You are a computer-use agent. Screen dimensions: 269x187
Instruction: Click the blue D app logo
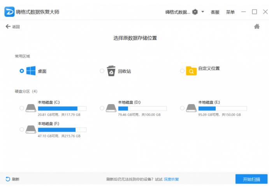point(9,12)
